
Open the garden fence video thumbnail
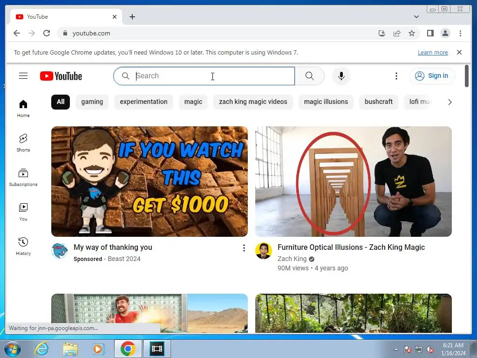tap(354, 313)
